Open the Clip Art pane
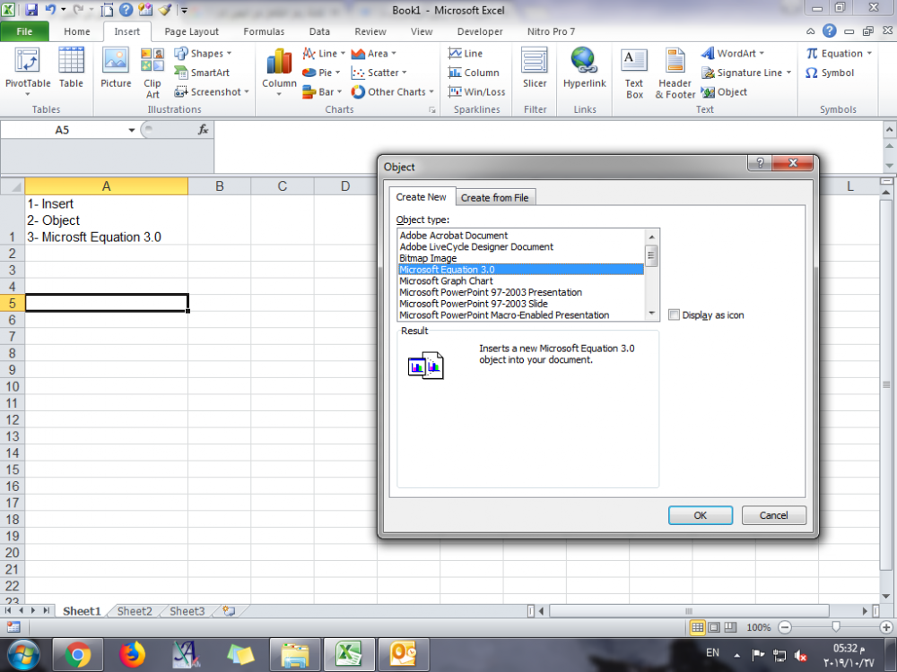This screenshot has width=897, height=672. pos(152,73)
